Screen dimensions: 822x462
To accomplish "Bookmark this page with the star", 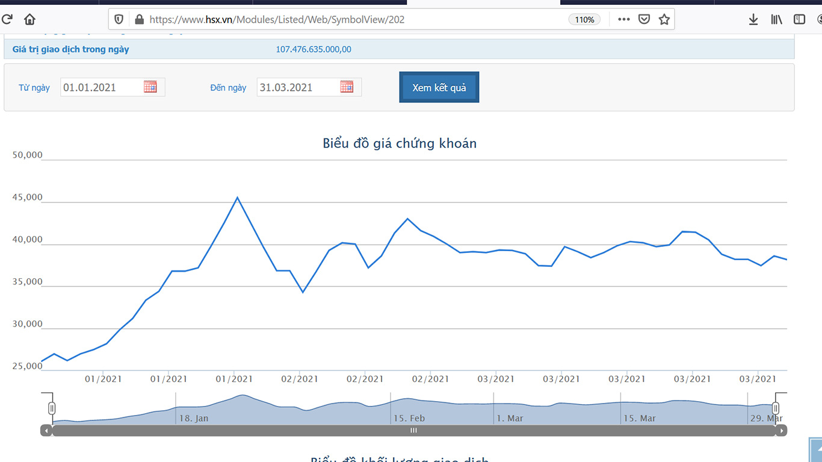I will tap(664, 19).
